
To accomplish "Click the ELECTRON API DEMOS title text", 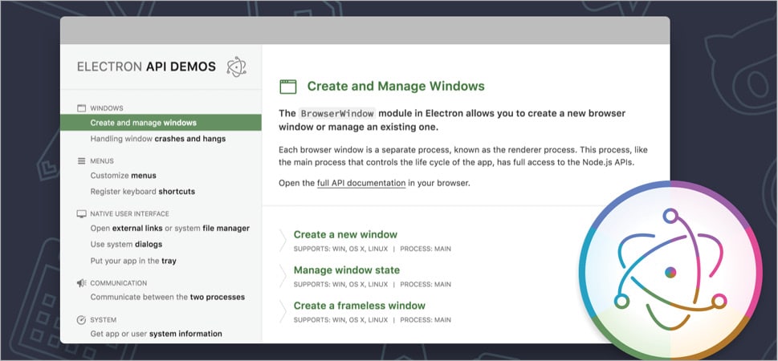I will point(146,67).
